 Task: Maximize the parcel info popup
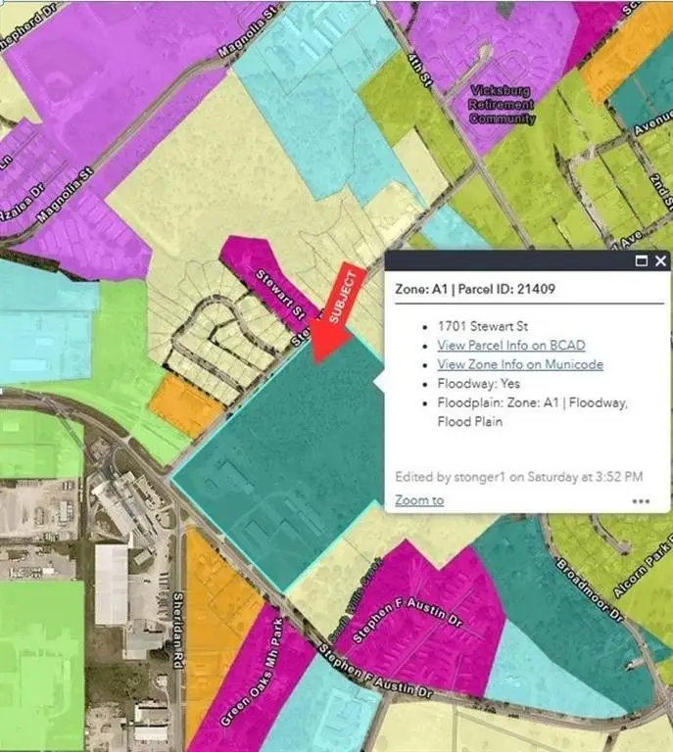tap(642, 261)
